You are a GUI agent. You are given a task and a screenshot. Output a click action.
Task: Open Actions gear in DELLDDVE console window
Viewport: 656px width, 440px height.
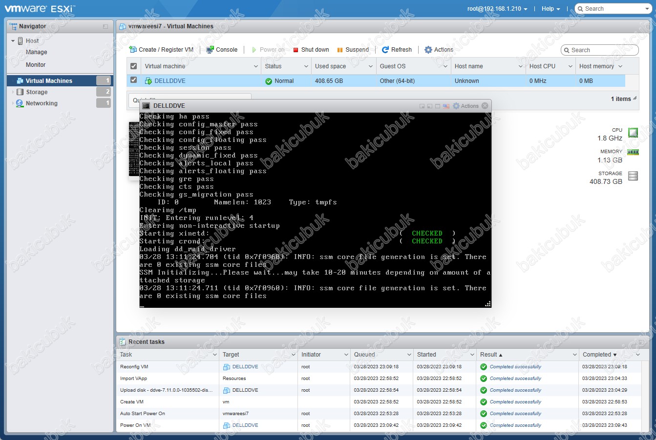pyautogui.click(x=466, y=106)
